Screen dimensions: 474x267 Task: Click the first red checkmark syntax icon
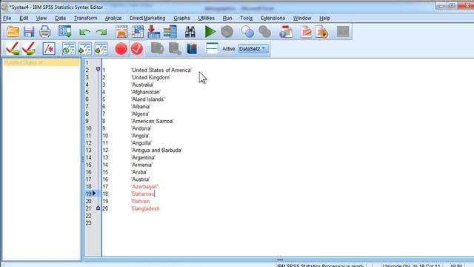(x=13, y=48)
